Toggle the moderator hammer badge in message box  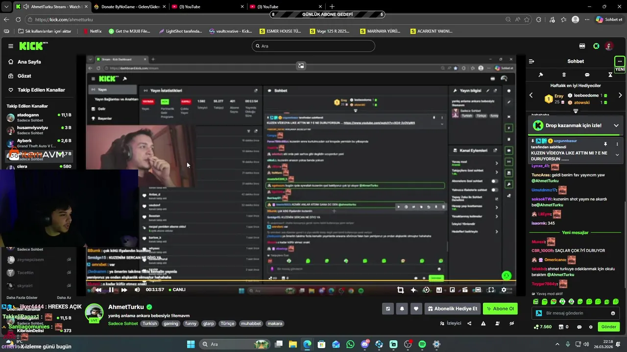tap(539, 313)
